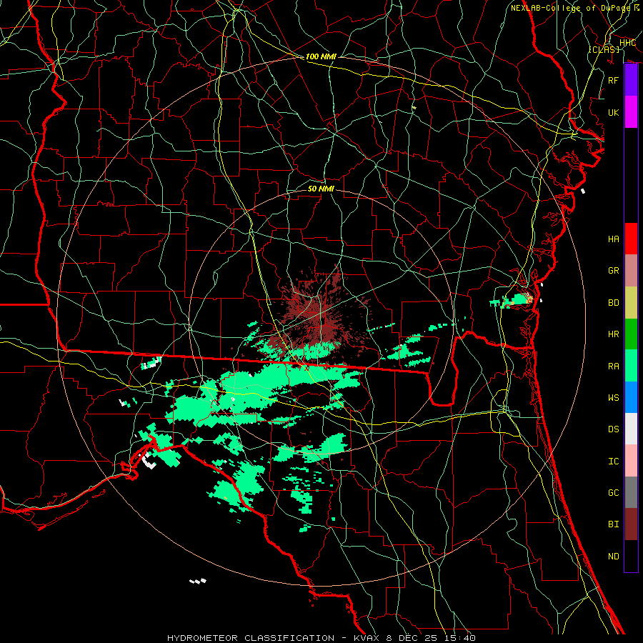643x643 pixels.
Task: Click the HA legend label
Action: click(613, 239)
